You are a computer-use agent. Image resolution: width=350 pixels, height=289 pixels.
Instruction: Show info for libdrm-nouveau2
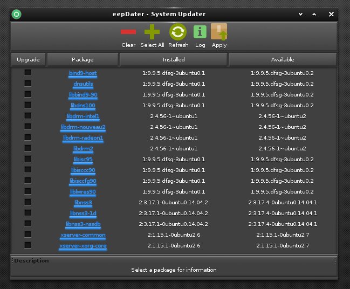[83, 127]
